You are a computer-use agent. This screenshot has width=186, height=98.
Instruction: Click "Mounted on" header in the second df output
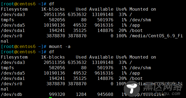coord(143,57)
